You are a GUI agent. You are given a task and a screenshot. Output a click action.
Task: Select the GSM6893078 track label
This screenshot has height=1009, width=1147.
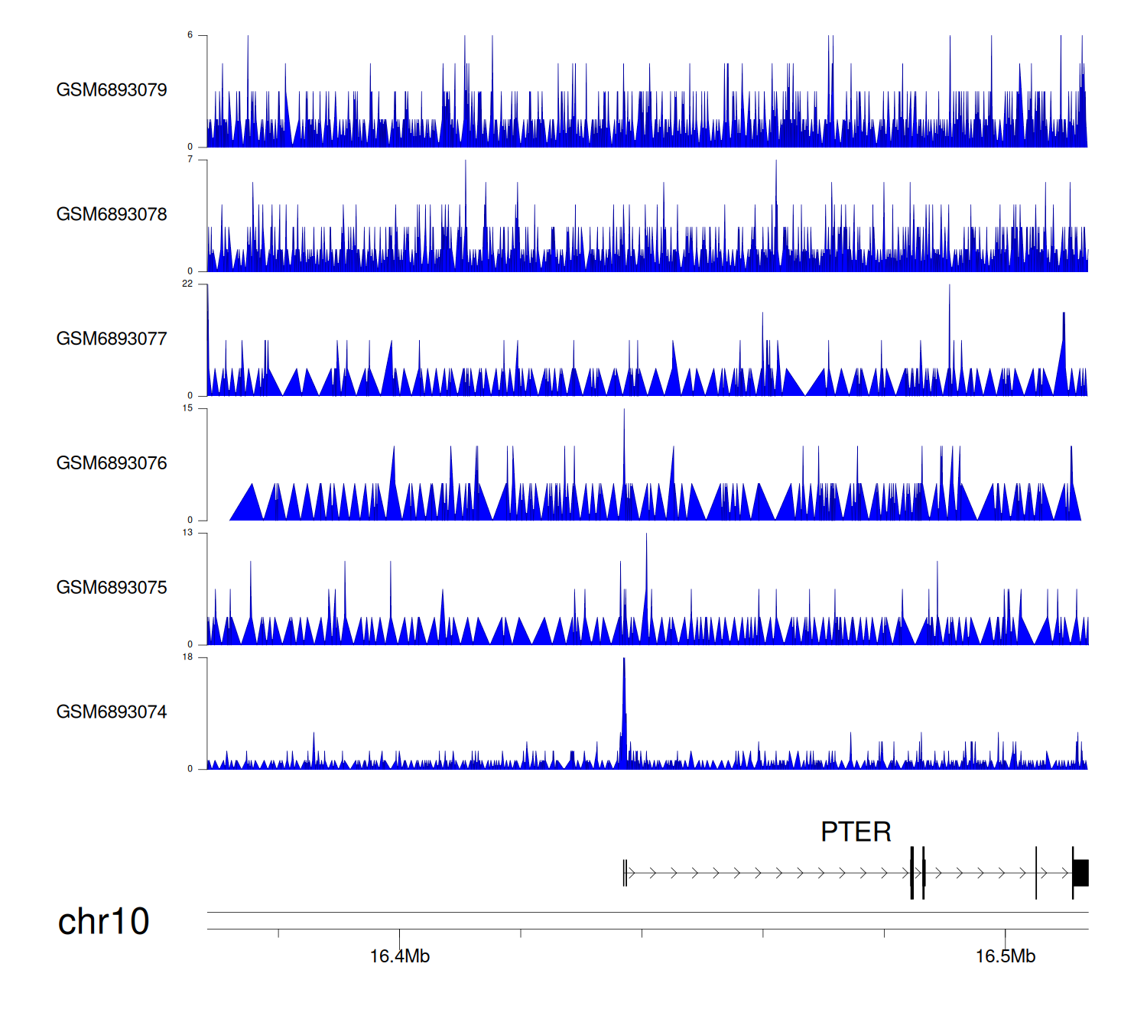[x=112, y=215]
